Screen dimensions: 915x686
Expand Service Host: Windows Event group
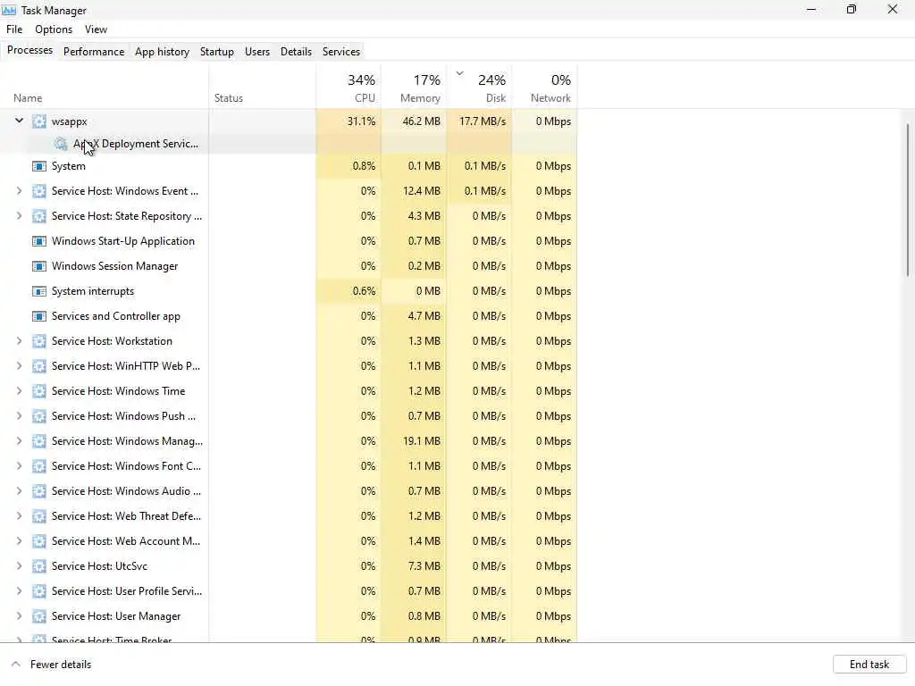pos(19,191)
